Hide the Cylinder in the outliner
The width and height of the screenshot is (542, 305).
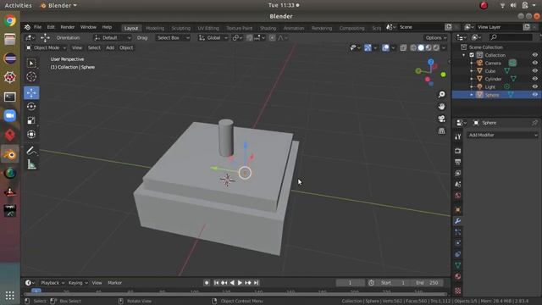coord(534,79)
